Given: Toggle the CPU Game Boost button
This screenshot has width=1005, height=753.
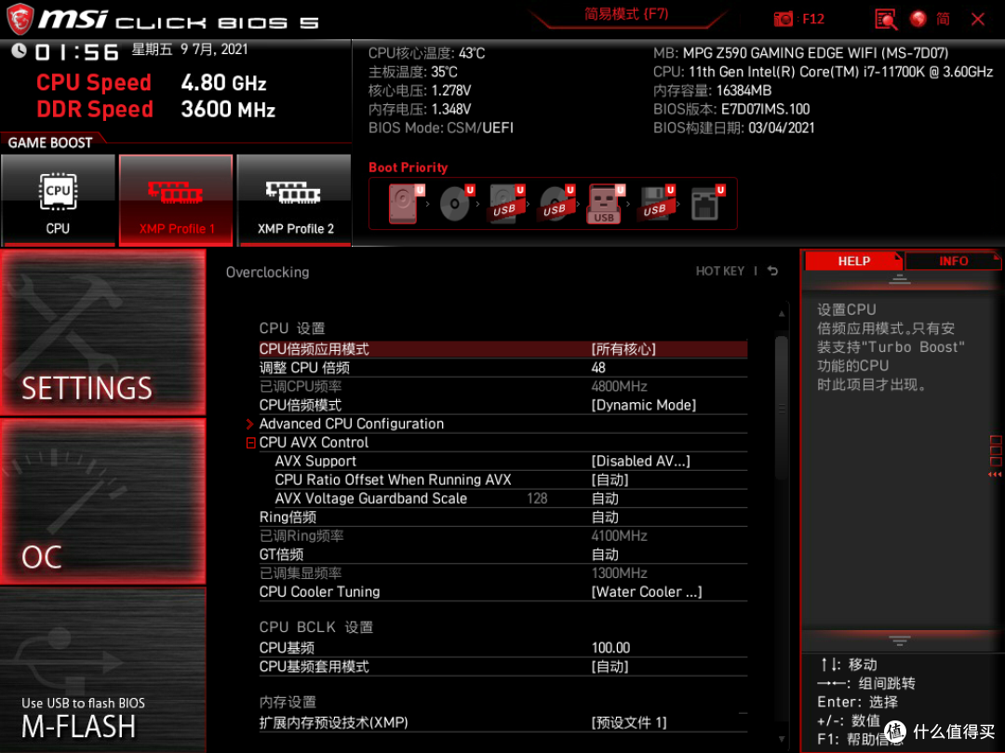Looking at the screenshot, I should coord(58,199).
